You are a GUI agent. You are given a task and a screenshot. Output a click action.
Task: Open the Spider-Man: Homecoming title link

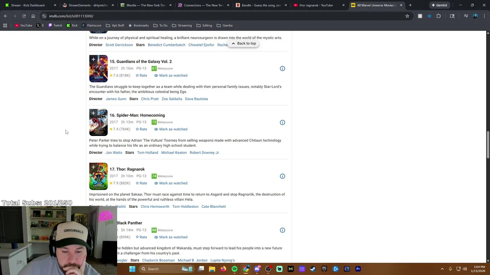click(137, 115)
